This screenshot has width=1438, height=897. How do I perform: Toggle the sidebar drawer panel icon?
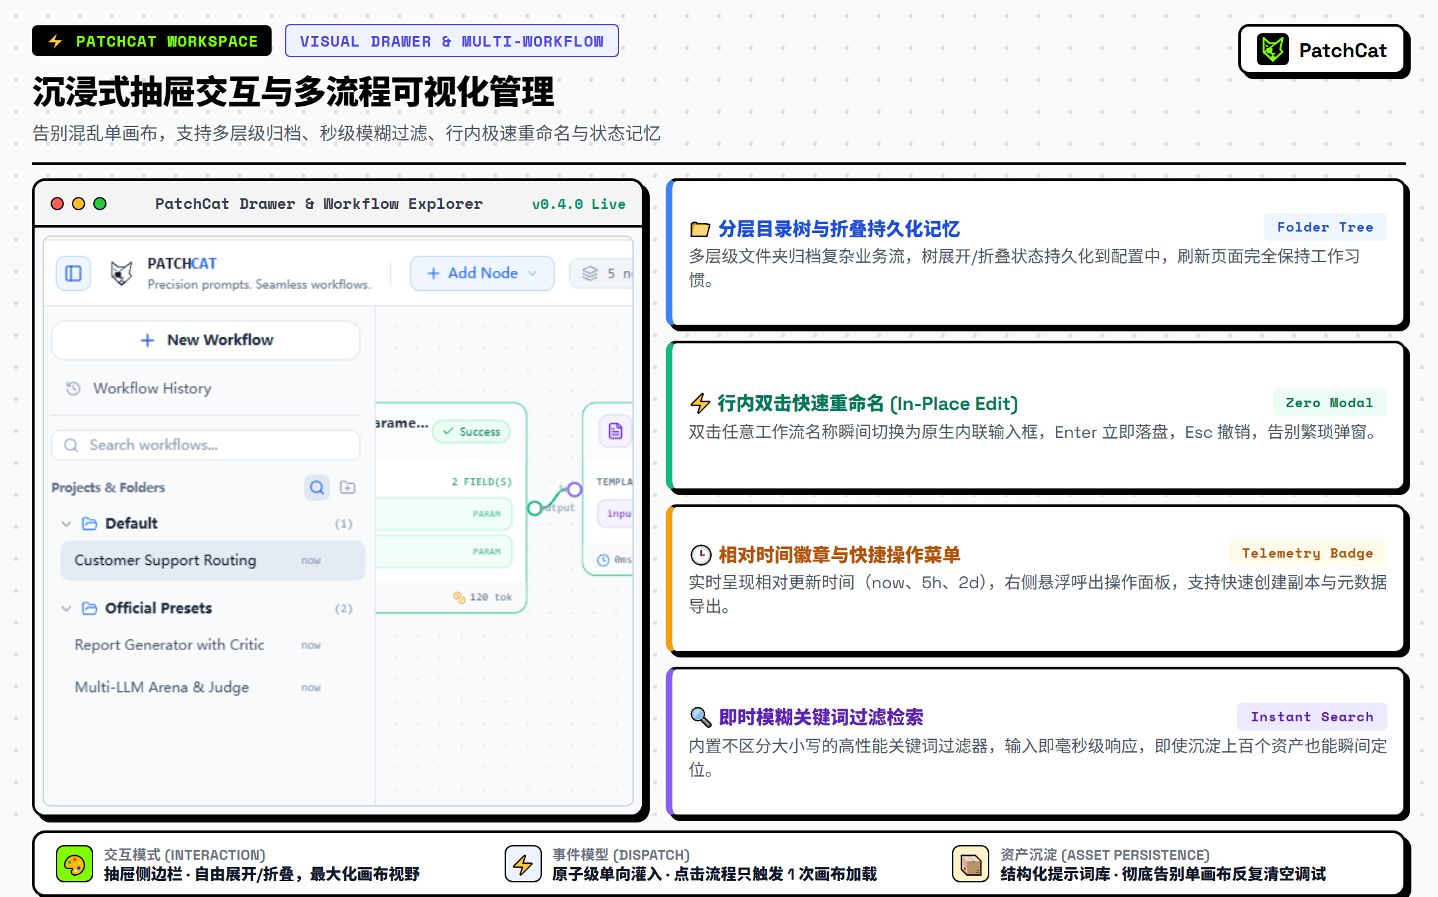[x=73, y=273]
